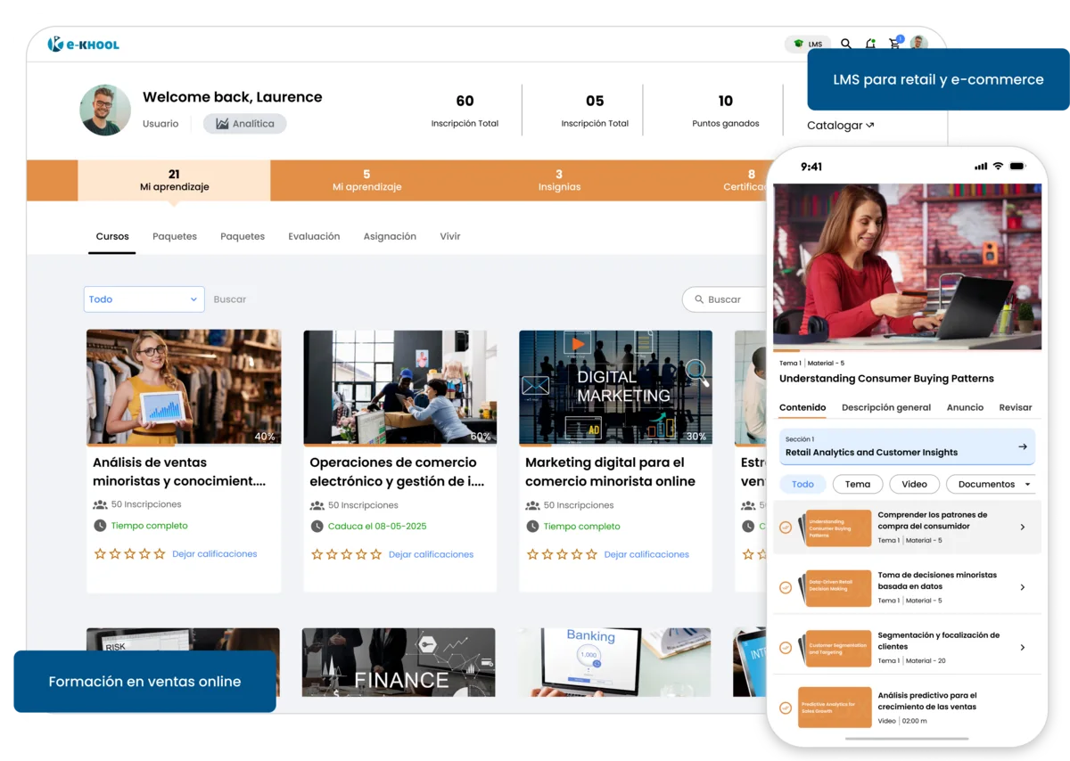Open the search icon in top navigation
1070x761 pixels.
coord(845,43)
